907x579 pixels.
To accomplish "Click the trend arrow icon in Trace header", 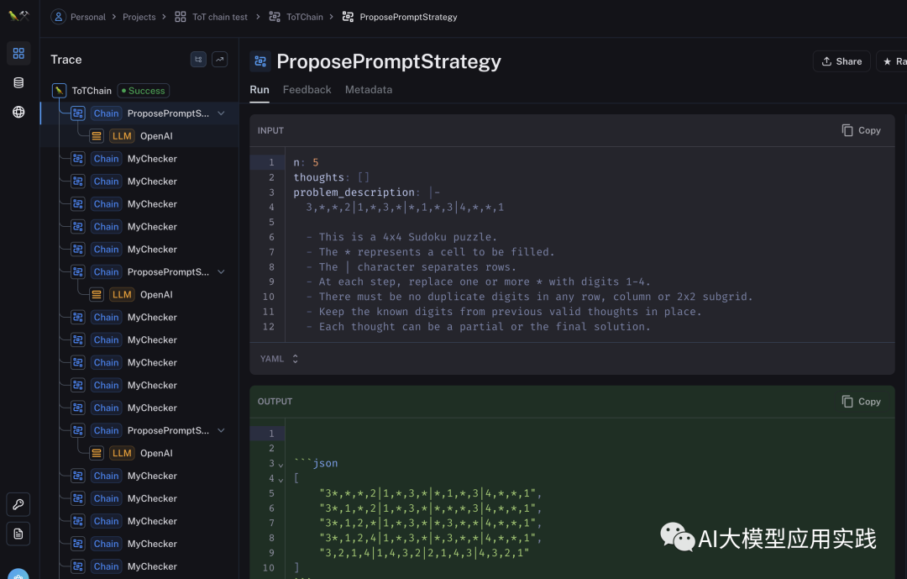I will pyautogui.click(x=220, y=59).
